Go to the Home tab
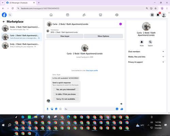This screenshot has width=170, height=136. [x=51, y=15]
